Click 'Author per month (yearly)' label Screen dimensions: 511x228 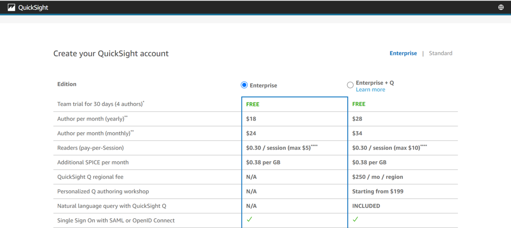click(92, 119)
